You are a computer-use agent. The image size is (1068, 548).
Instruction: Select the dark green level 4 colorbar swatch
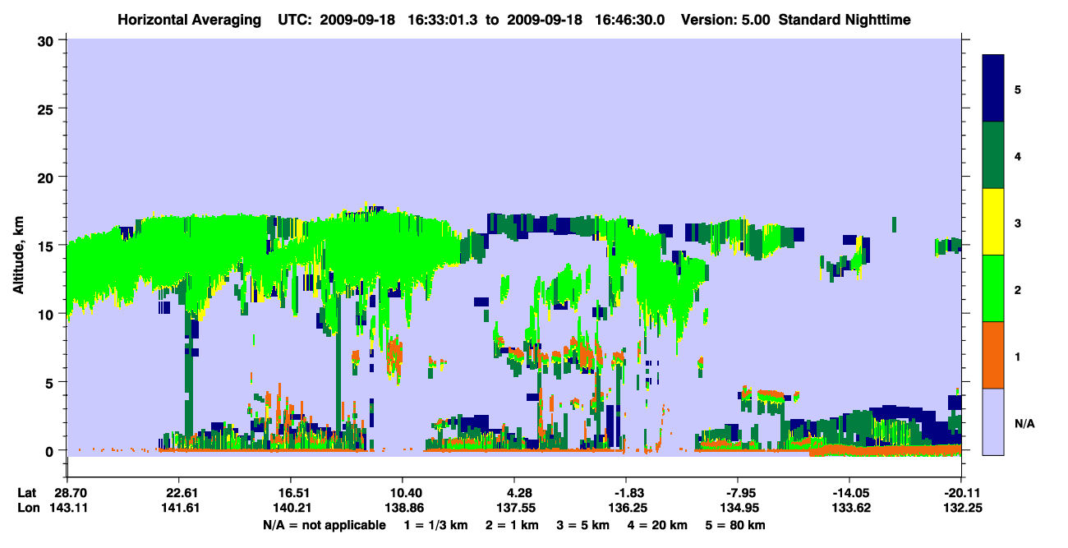click(993, 155)
